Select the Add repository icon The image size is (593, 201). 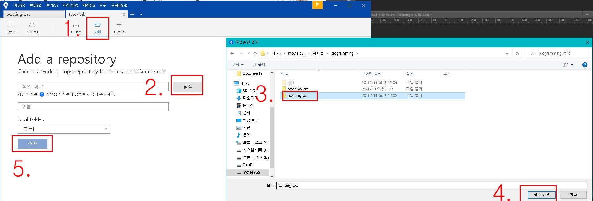point(98,27)
